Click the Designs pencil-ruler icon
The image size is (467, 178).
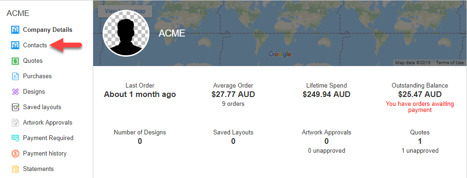pyautogui.click(x=15, y=92)
